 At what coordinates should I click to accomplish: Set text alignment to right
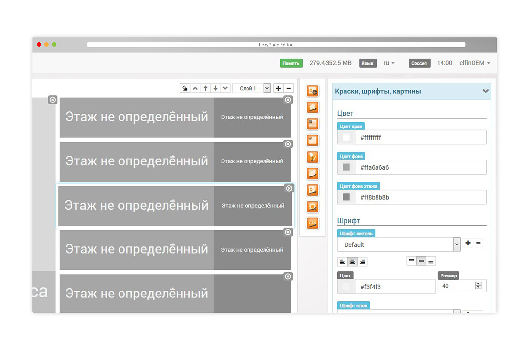coord(362,262)
